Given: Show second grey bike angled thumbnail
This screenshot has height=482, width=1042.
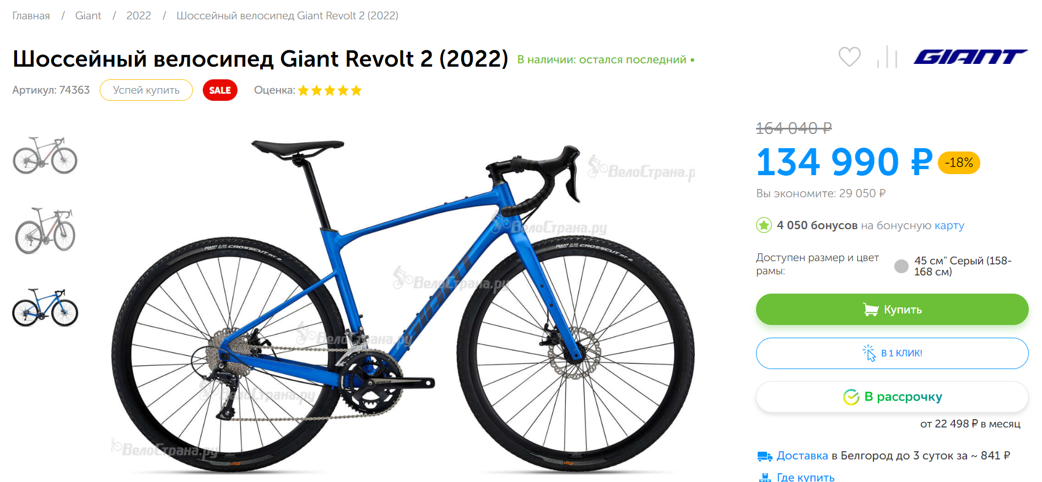Looking at the screenshot, I should point(45,231).
